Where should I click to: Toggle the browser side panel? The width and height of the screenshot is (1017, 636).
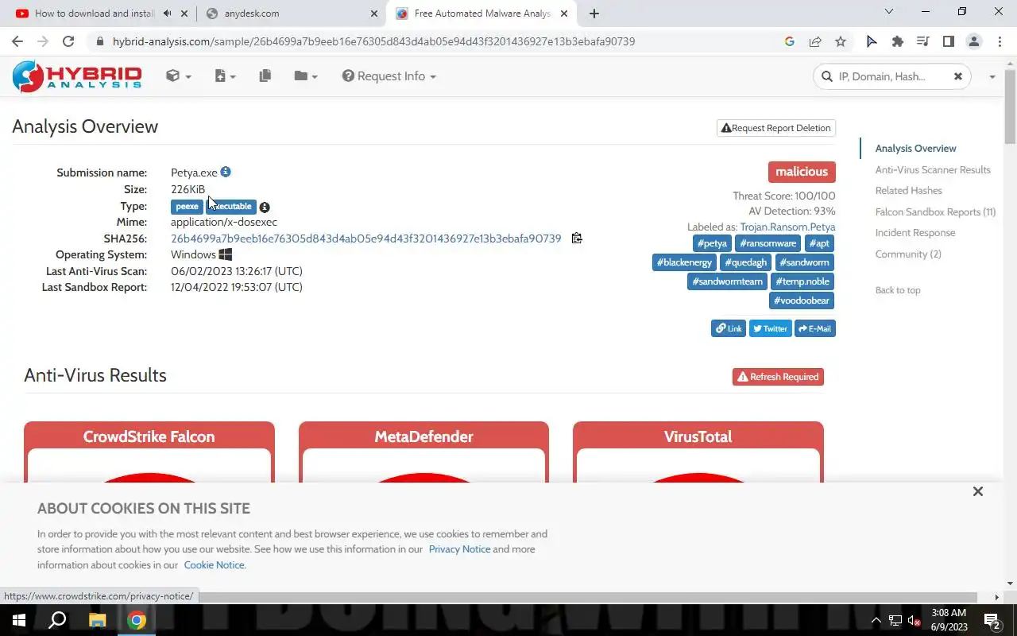pos(949,41)
